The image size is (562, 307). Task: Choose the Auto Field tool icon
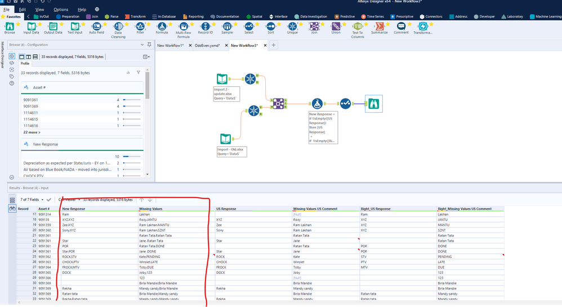coord(96,26)
